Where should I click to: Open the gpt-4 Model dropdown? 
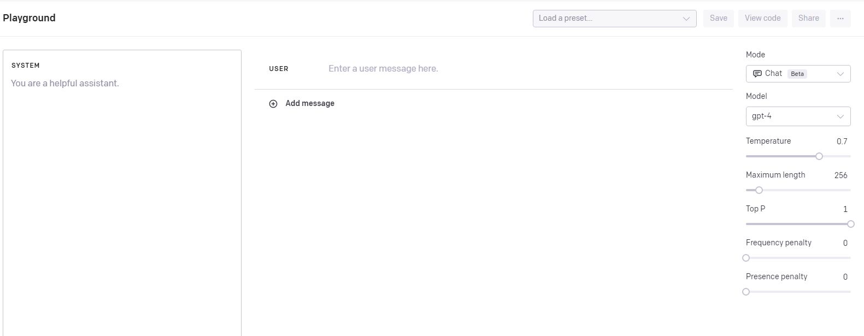click(x=797, y=116)
